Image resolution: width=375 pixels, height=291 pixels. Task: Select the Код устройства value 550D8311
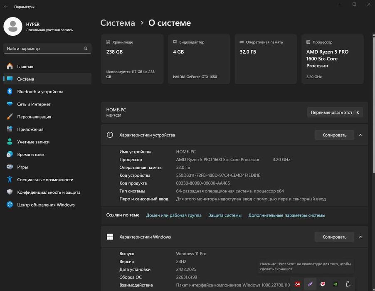(x=218, y=175)
